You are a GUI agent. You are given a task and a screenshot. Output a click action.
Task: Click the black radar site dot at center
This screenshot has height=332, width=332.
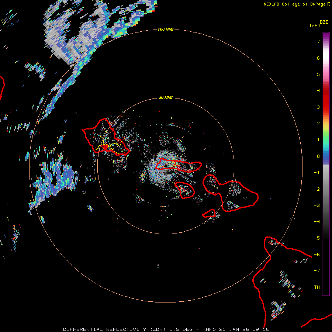point(166,165)
